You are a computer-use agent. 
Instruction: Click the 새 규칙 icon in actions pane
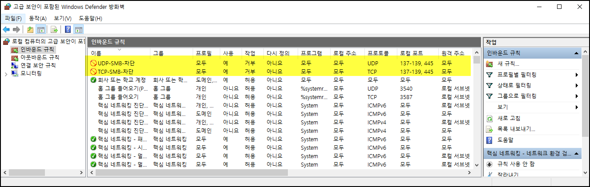coord(489,64)
